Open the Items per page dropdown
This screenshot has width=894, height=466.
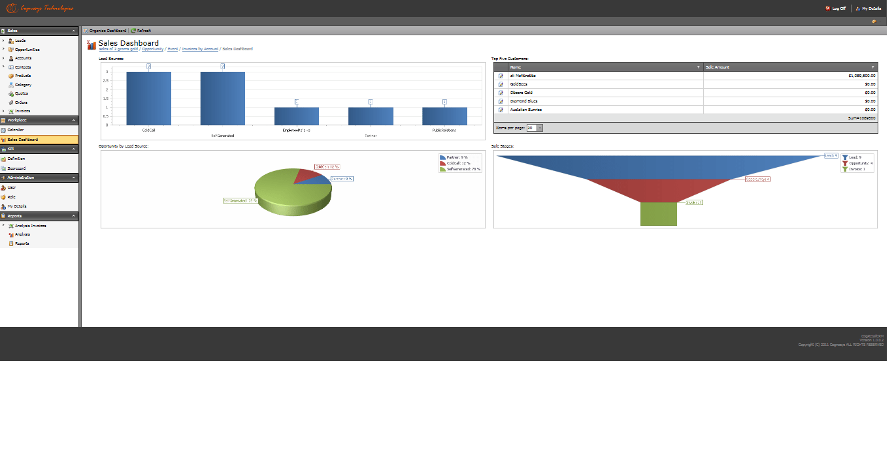pyautogui.click(x=540, y=128)
